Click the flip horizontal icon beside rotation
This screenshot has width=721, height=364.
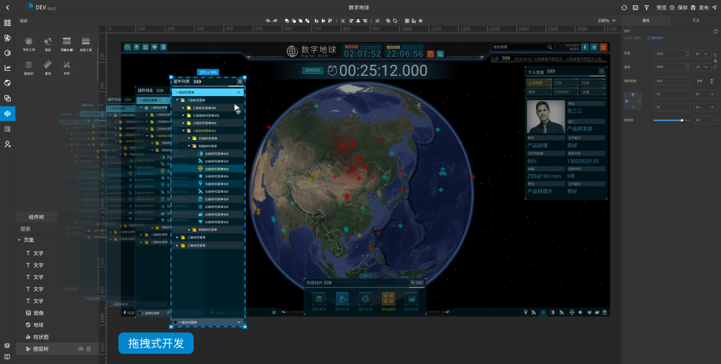[x=700, y=81]
